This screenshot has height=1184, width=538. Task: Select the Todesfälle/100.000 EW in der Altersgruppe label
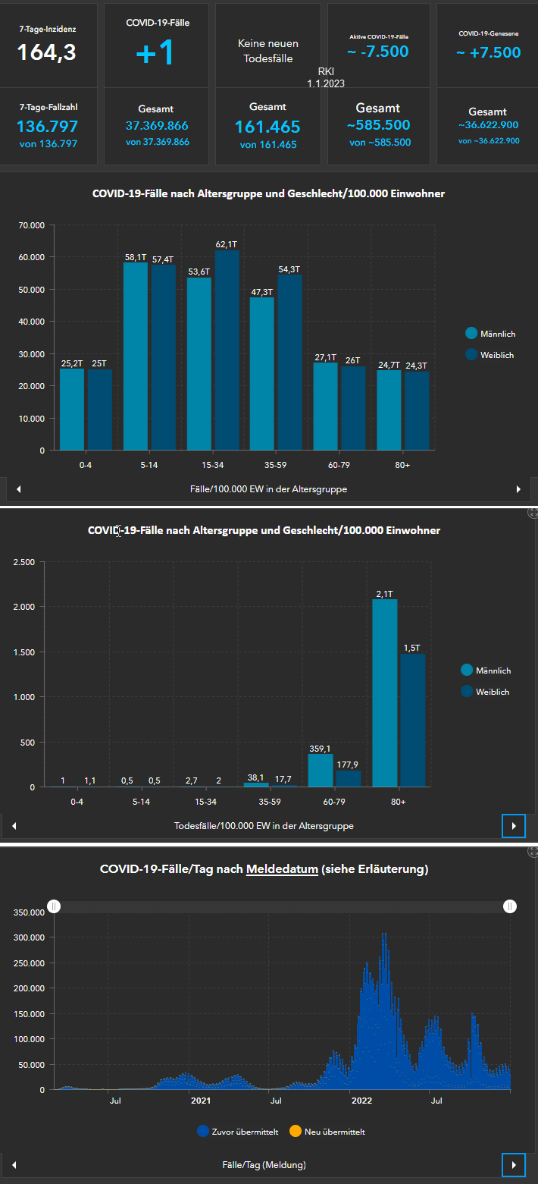[264, 825]
